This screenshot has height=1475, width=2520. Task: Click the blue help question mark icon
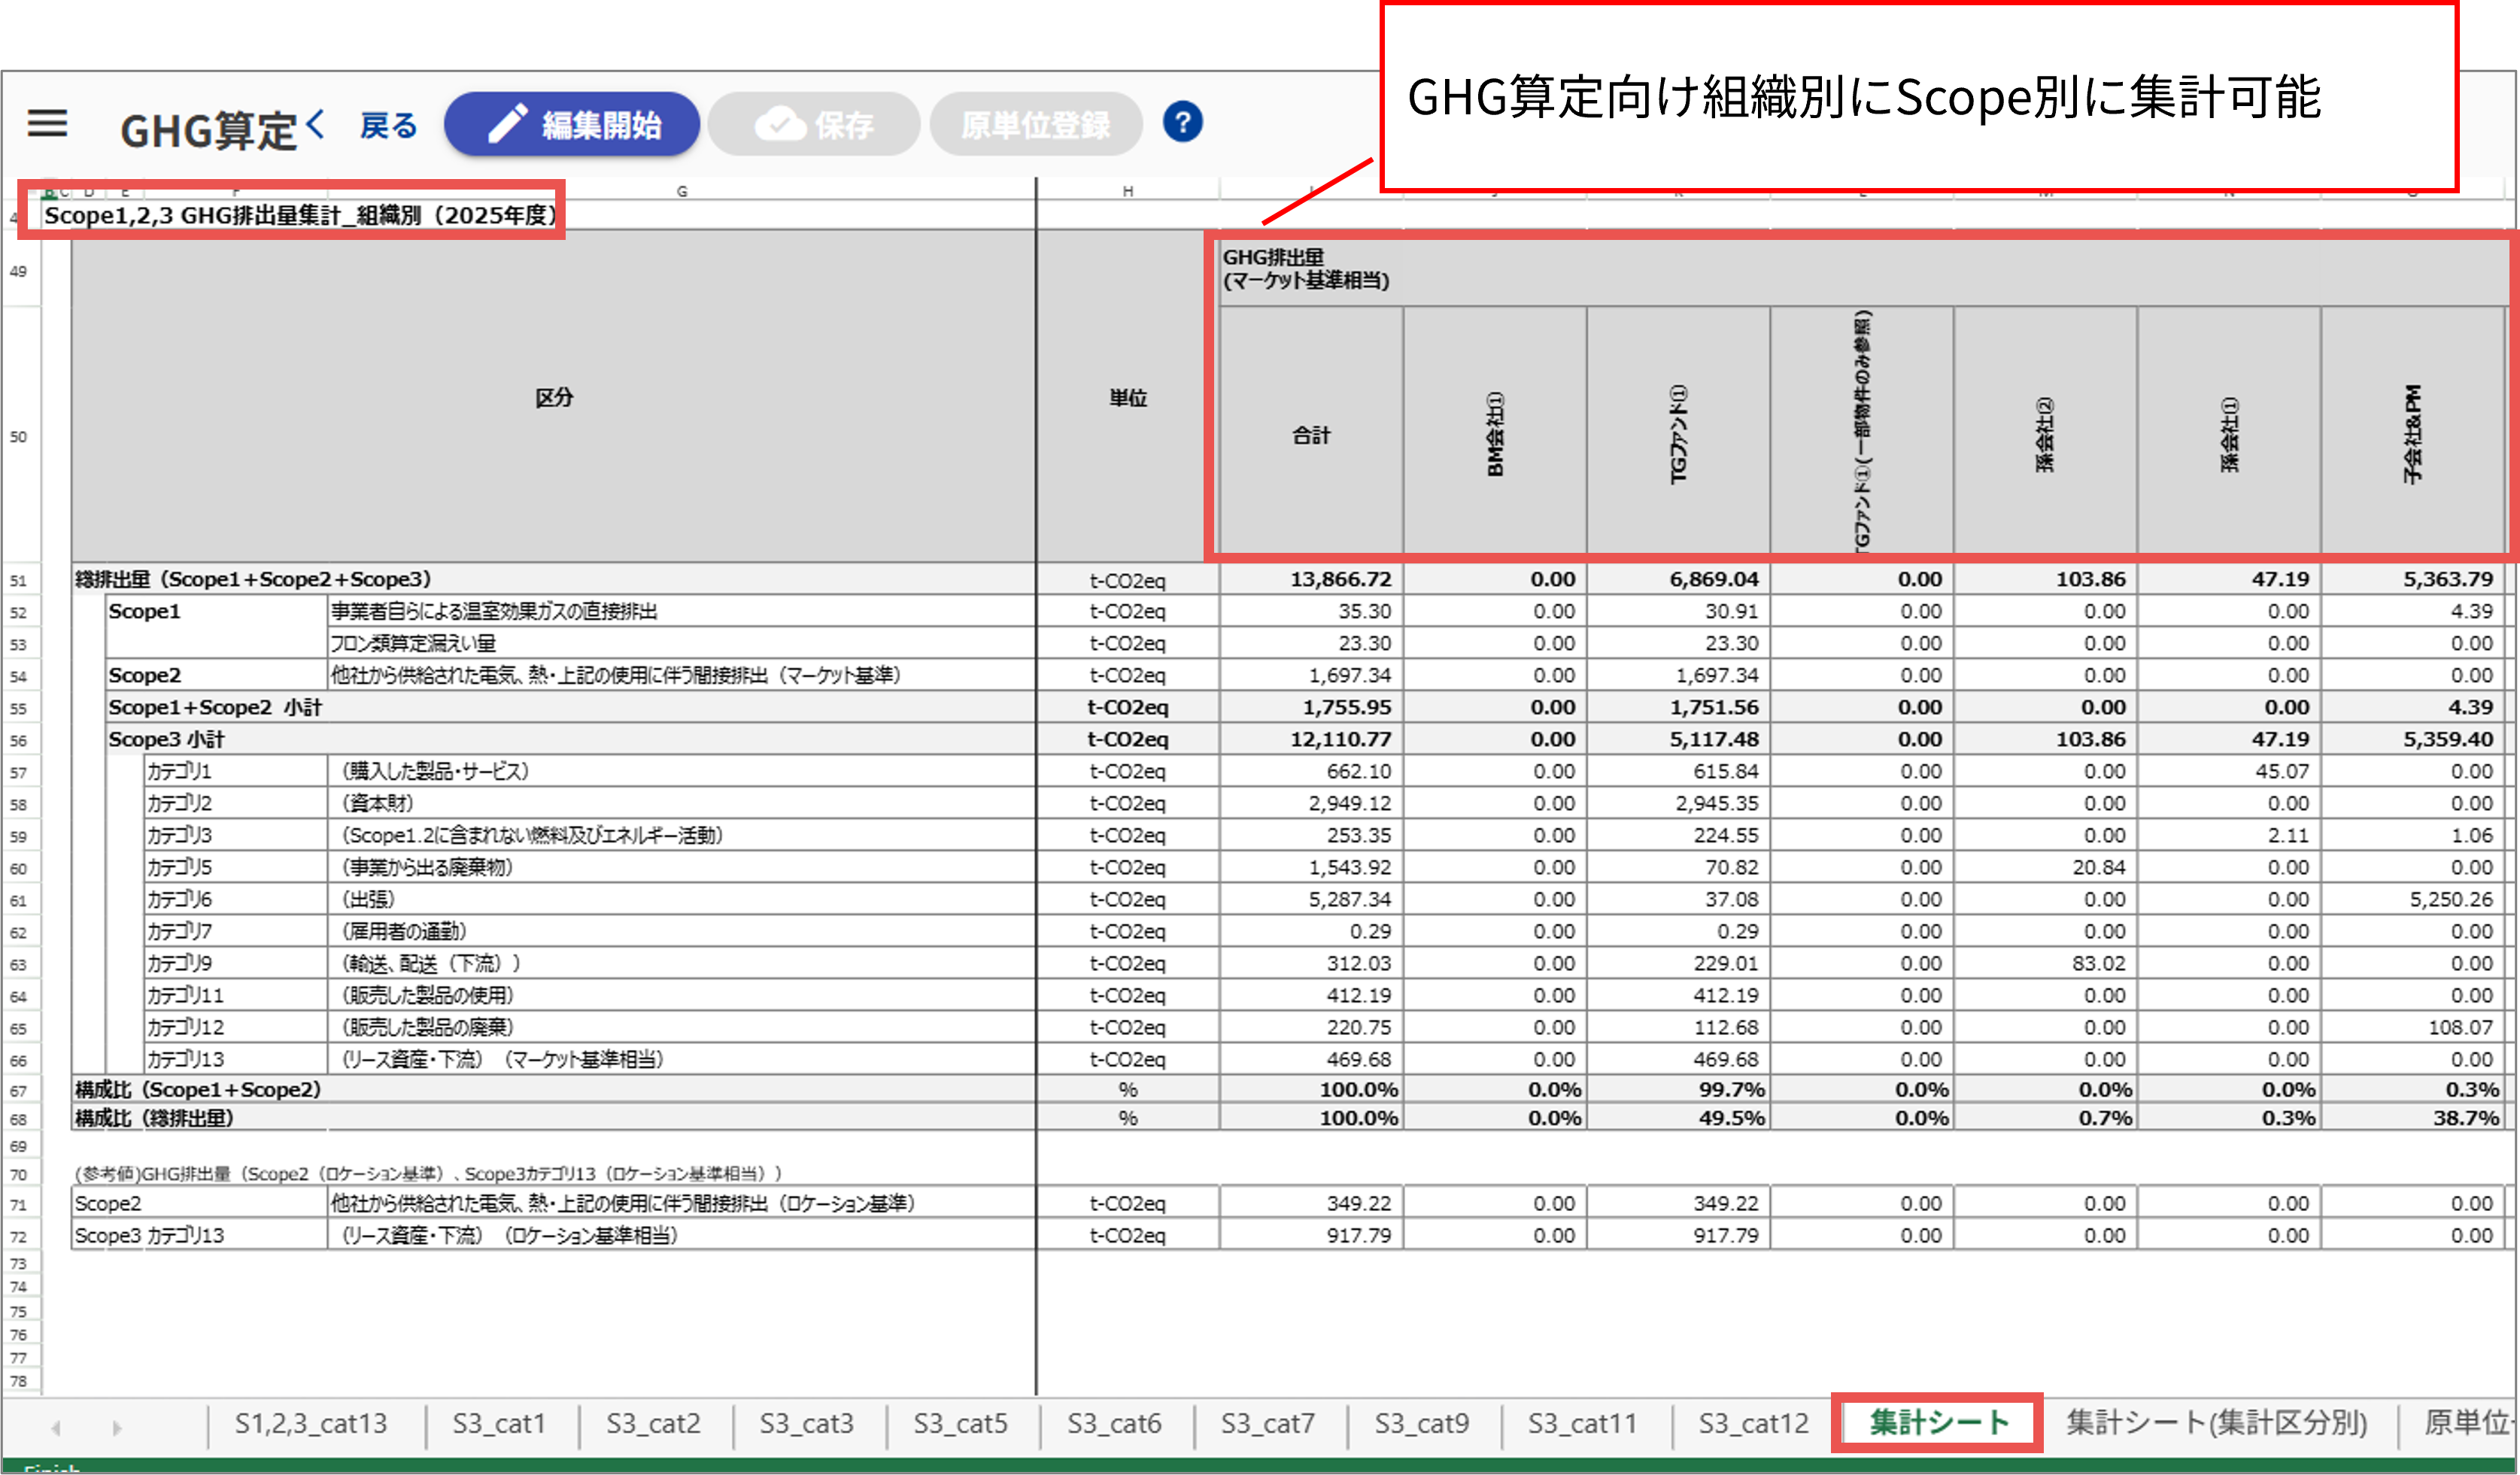pos(1182,123)
